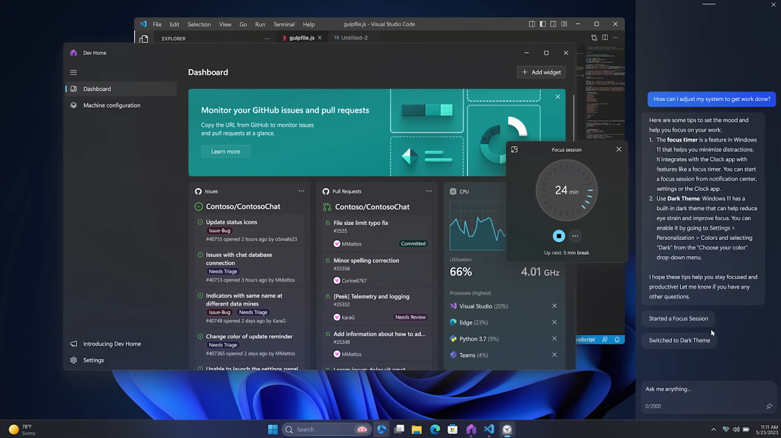Open the Split Editor icon in VS Code
Screen dimensions: 781x438
tap(605, 37)
